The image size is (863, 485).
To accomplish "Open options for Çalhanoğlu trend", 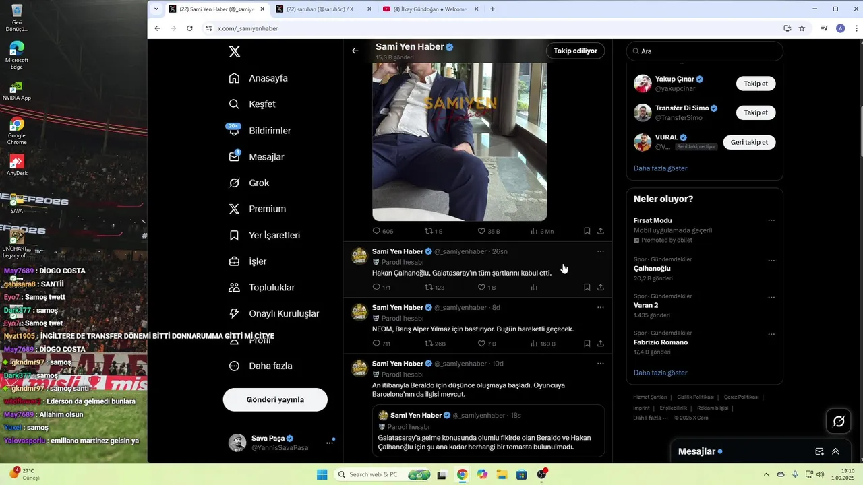I will point(771,261).
